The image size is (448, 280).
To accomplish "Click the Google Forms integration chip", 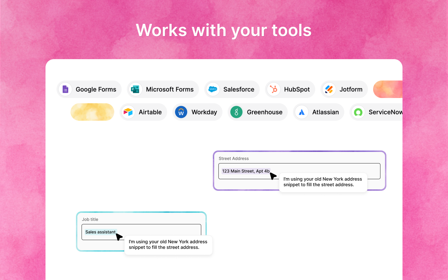I will [x=89, y=89].
